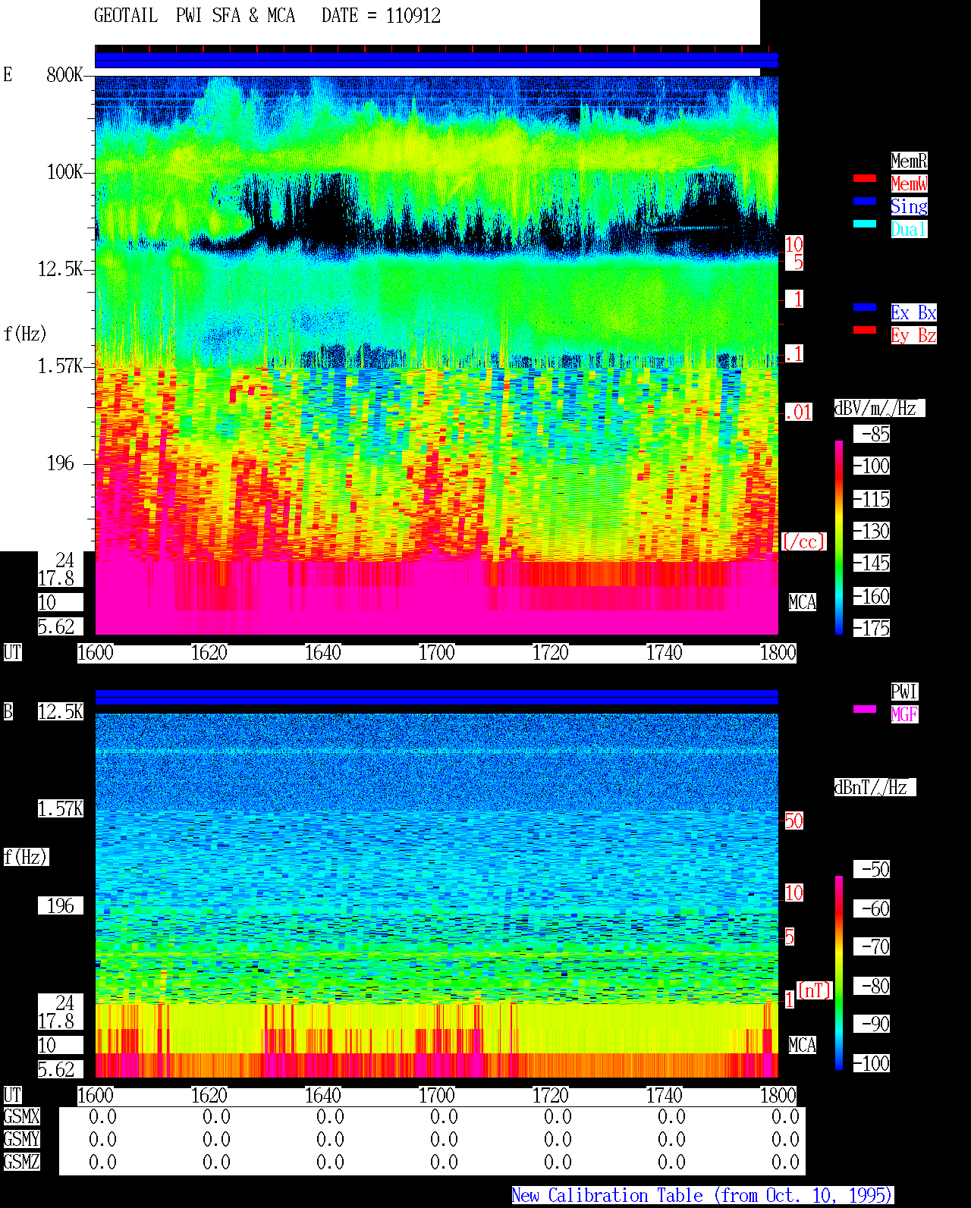Image resolution: width=971 pixels, height=1208 pixels.
Task: Click the '-85' color scale value
Action: (872, 434)
